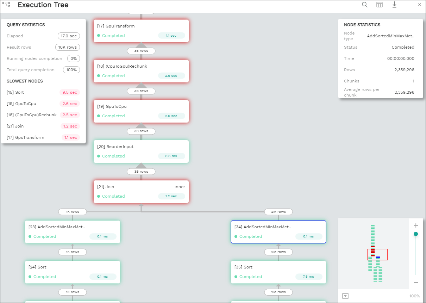Open the table view icon in the header

(x=380, y=5)
